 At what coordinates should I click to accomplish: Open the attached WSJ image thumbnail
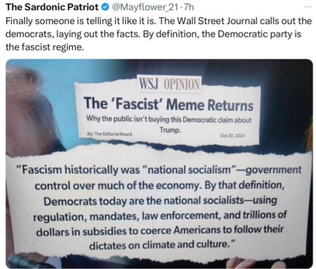tap(159, 164)
